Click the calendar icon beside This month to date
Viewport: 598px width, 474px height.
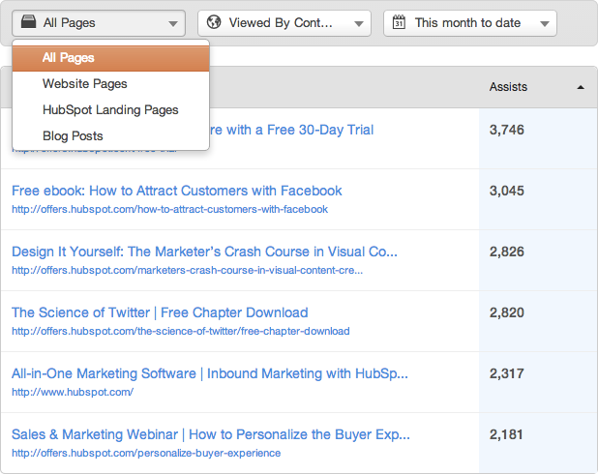pos(399,22)
